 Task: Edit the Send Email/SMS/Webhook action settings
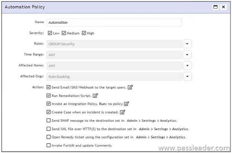130,87
